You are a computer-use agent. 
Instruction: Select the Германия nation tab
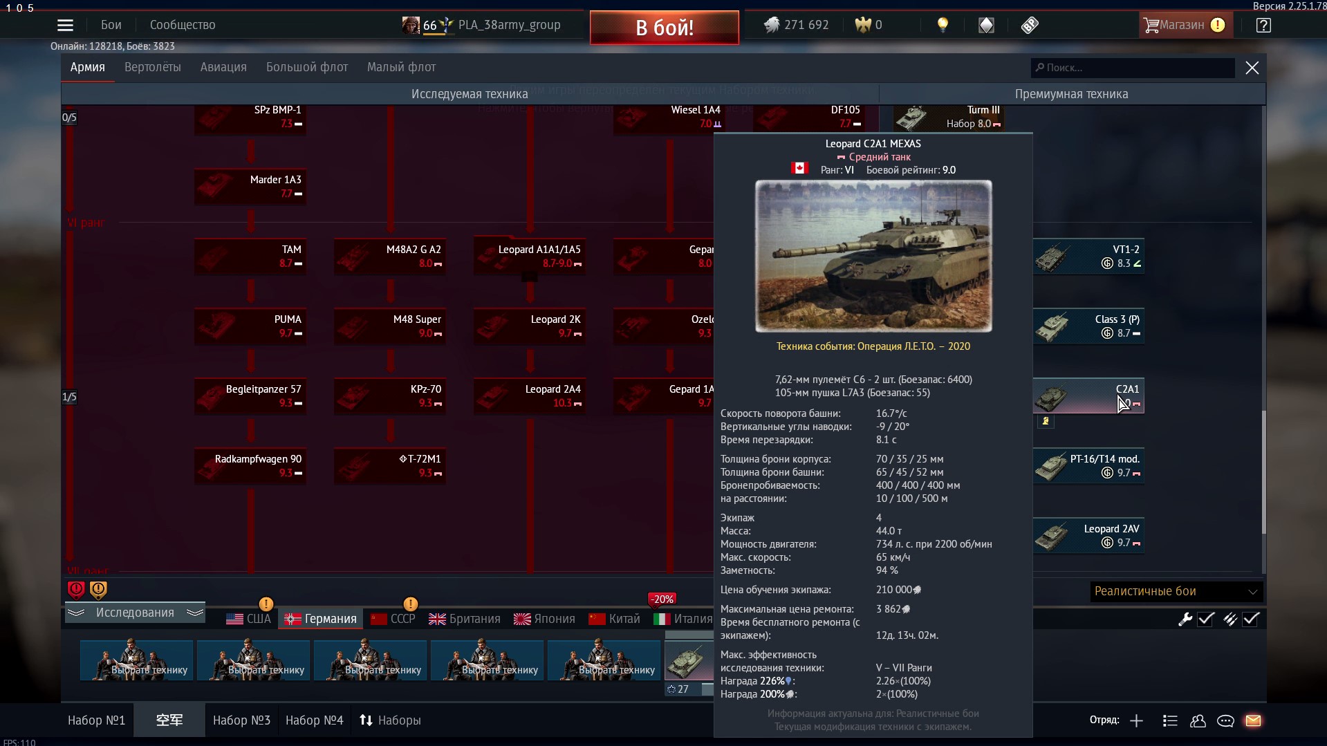321,619
